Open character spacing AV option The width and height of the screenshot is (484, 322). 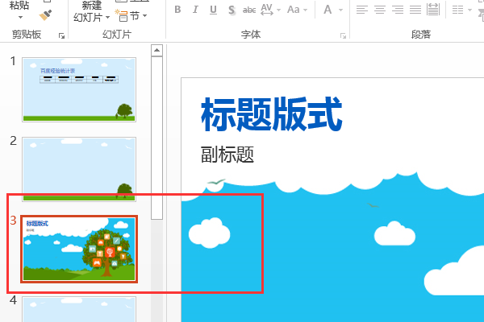point(267,10)
